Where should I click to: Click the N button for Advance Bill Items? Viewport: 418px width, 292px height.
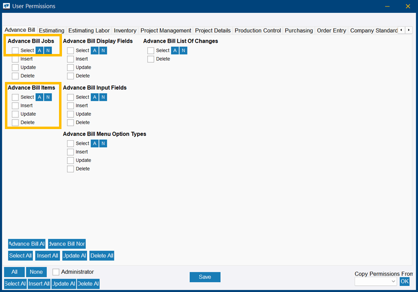(x=48, y=97)
